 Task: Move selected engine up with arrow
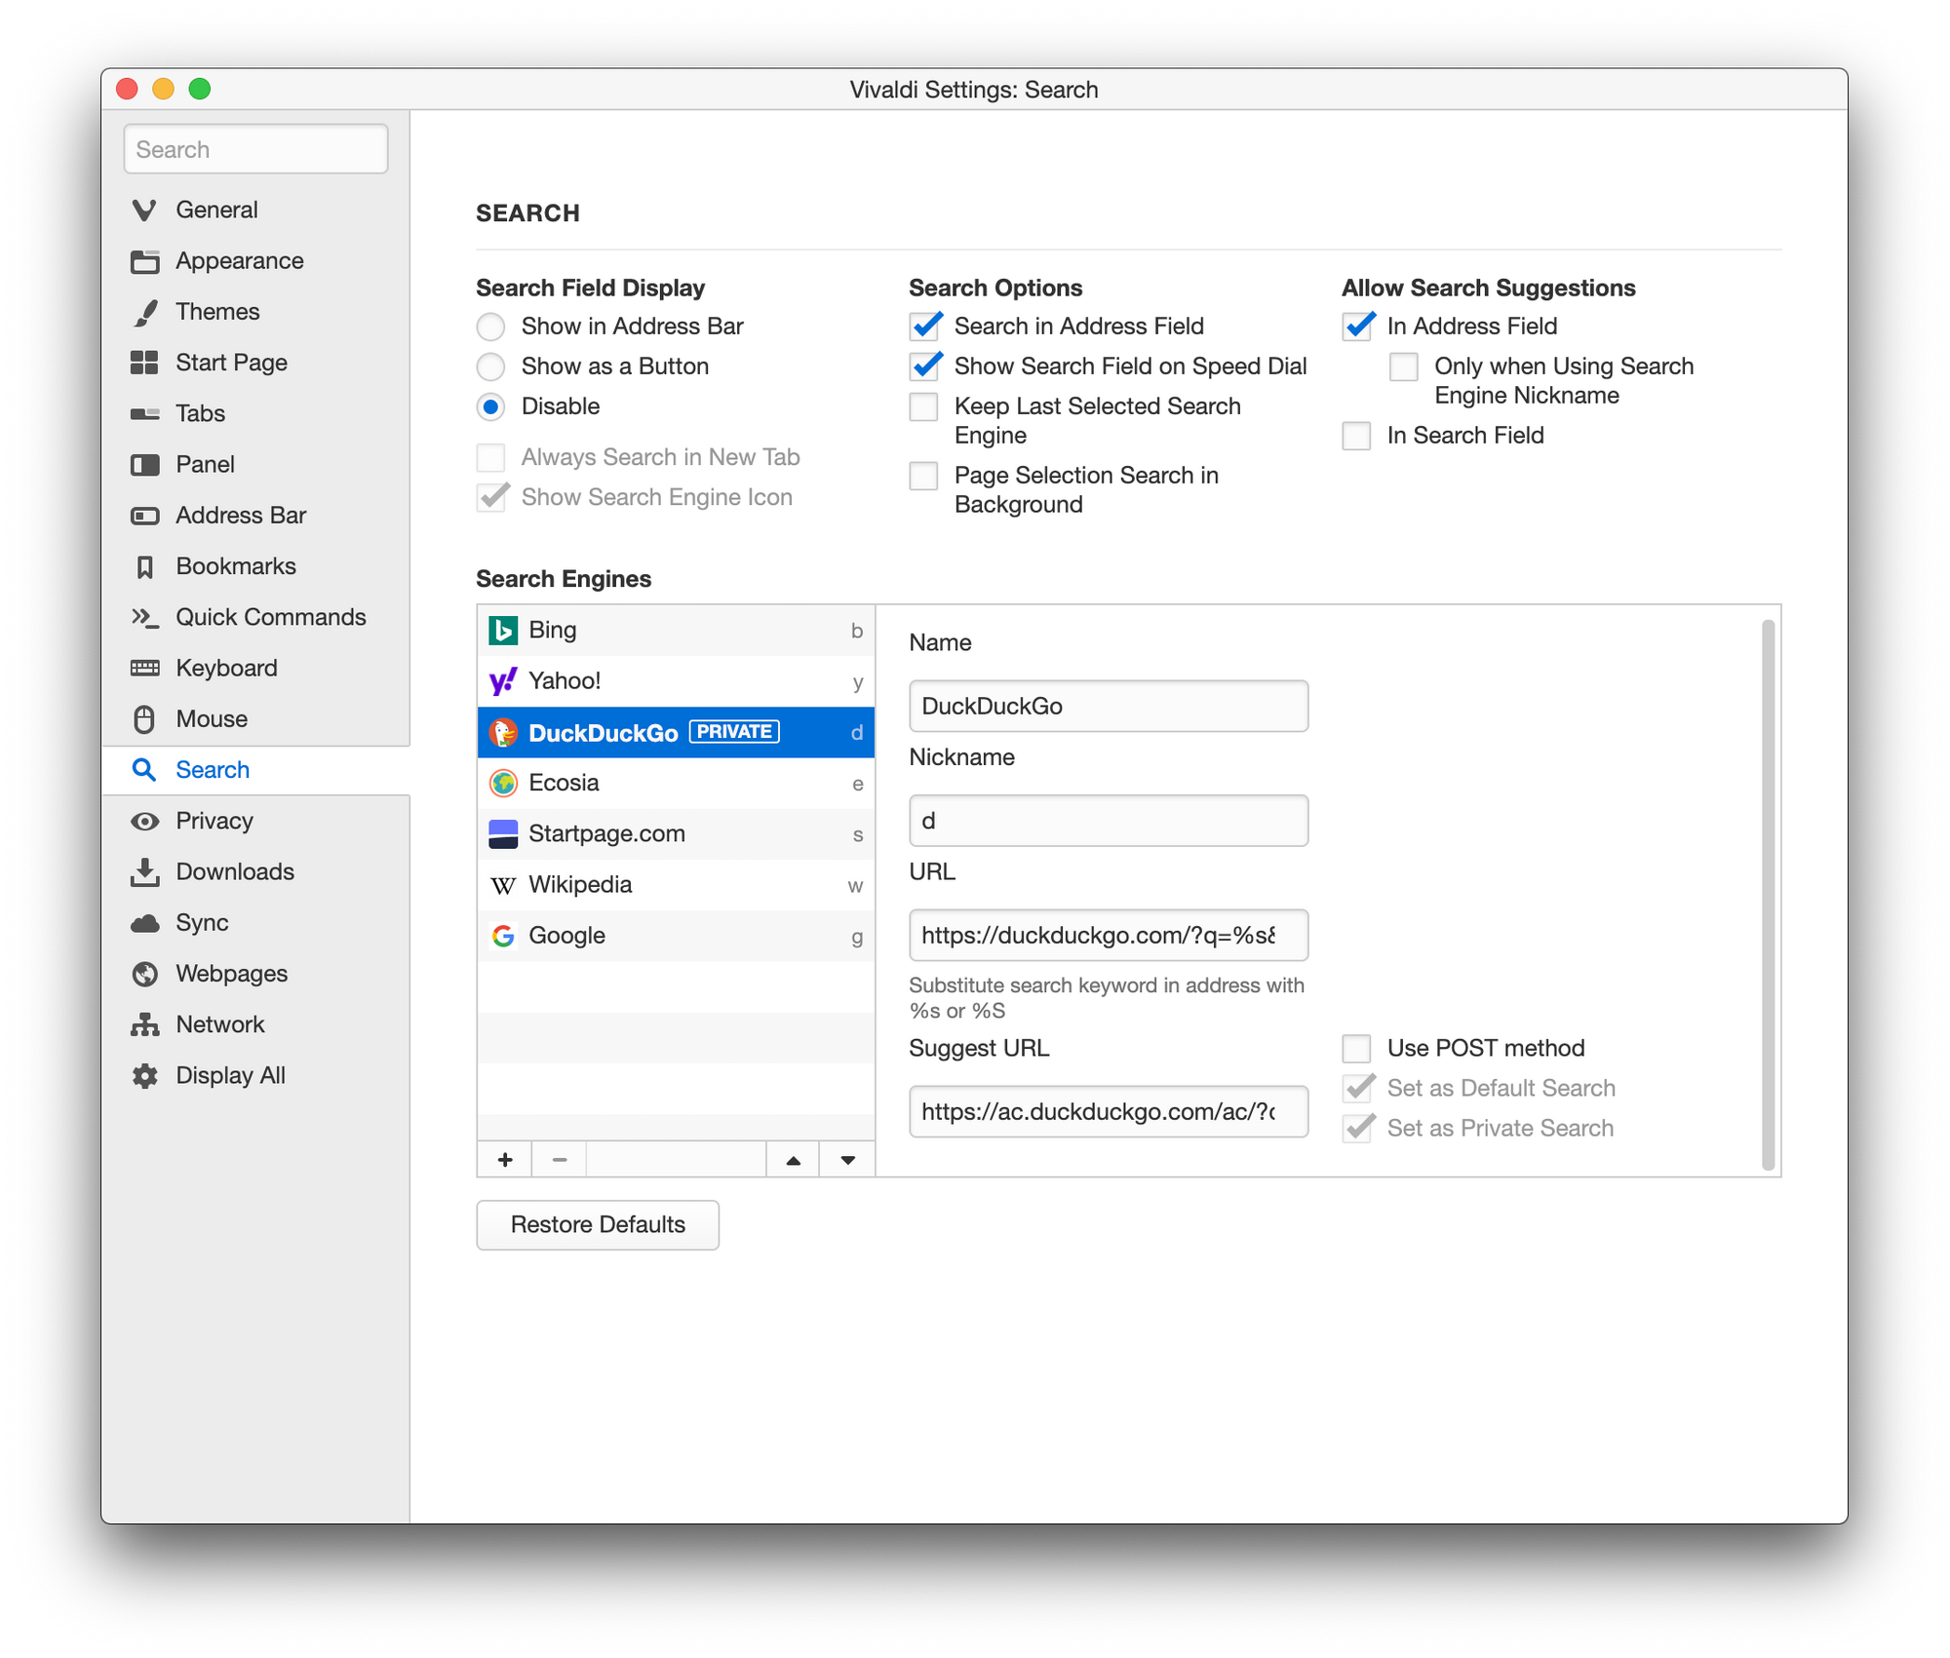pos(793,1160)
